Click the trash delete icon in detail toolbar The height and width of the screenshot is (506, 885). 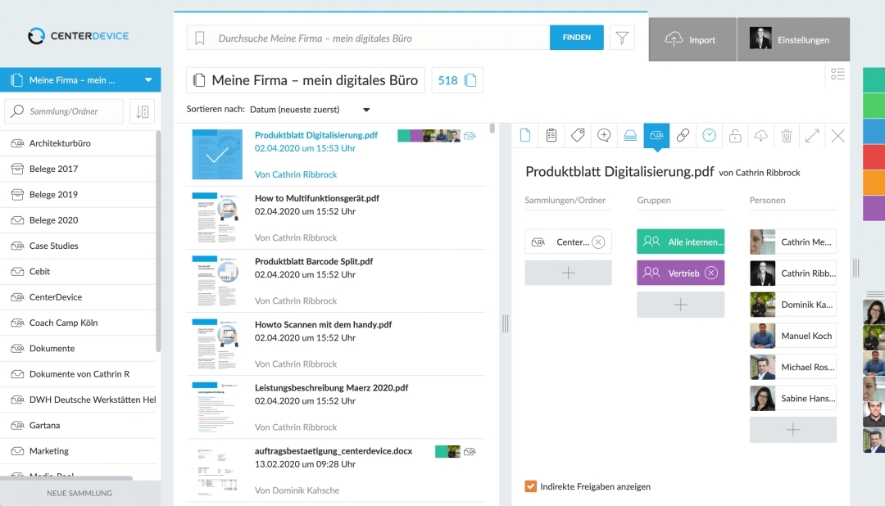point(787,135)
